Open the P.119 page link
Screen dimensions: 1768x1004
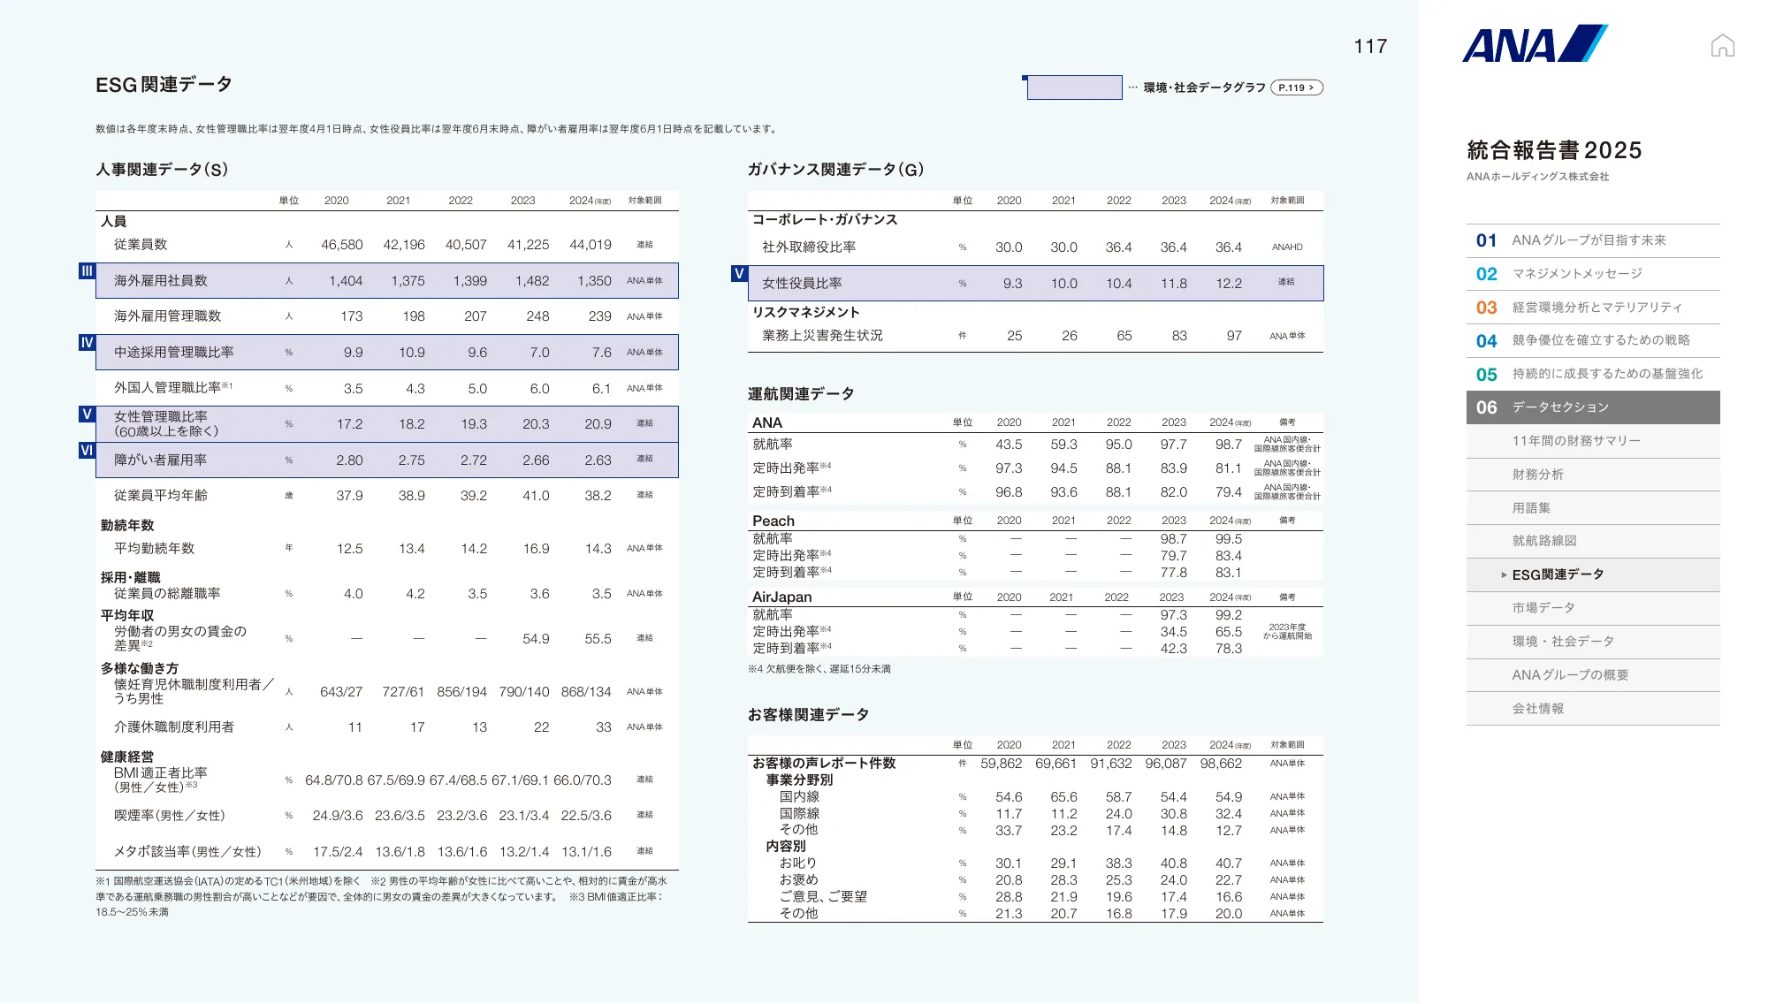point(1295,87)
